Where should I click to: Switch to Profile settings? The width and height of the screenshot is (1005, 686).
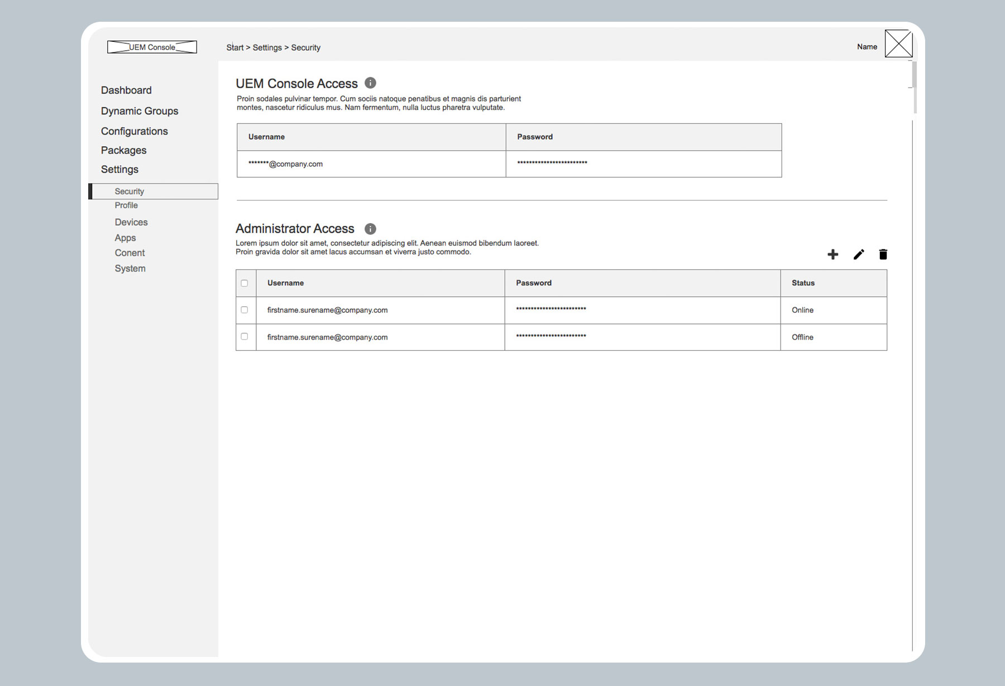[126, 205]
